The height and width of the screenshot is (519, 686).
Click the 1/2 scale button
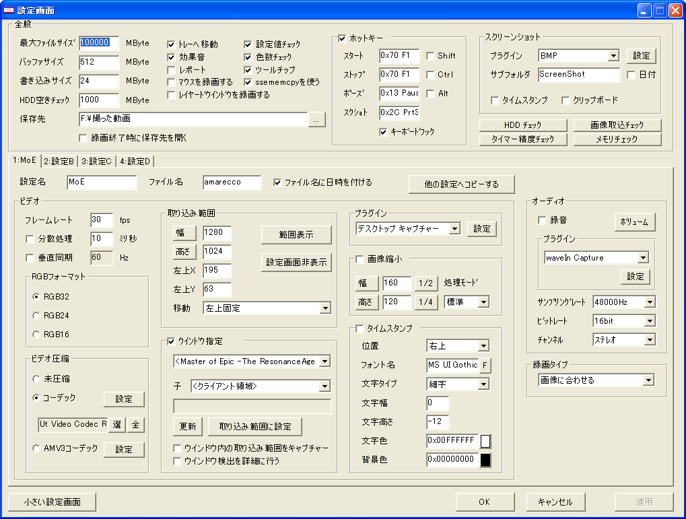pos(425,283)
